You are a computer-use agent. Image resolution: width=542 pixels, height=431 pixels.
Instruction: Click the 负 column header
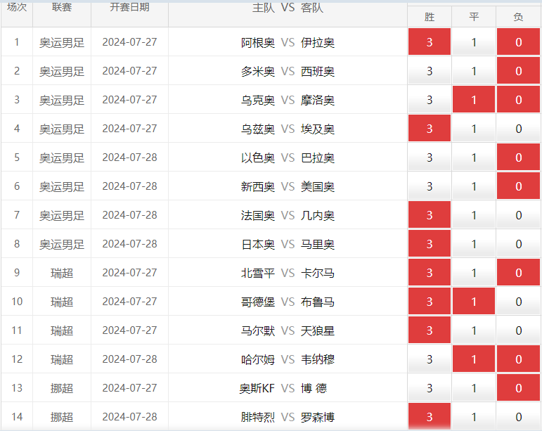point(518,17)
